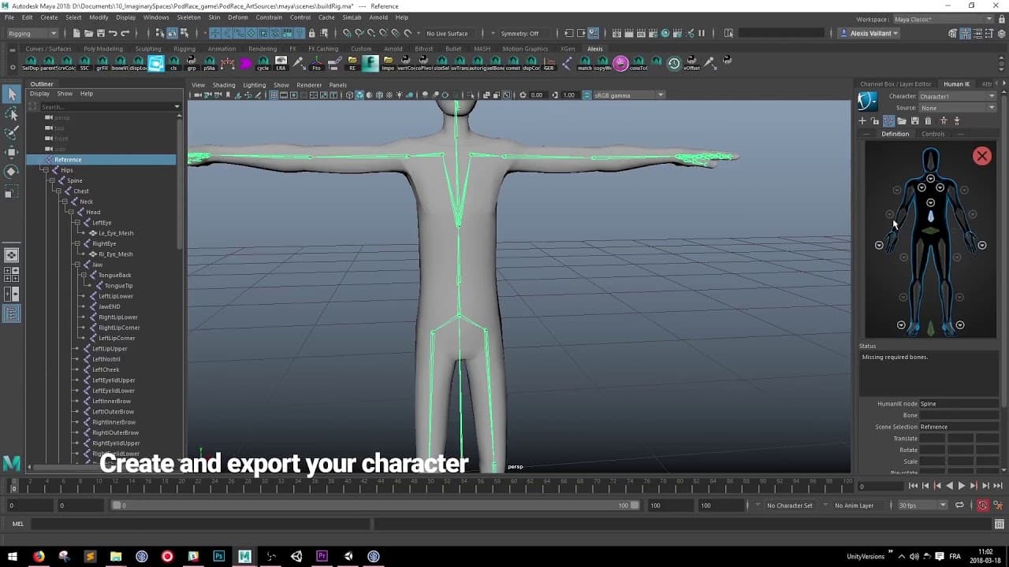Screen dimensions: 1009x567
Task: Click the Paint Selection tool
Action: (12, 133)
